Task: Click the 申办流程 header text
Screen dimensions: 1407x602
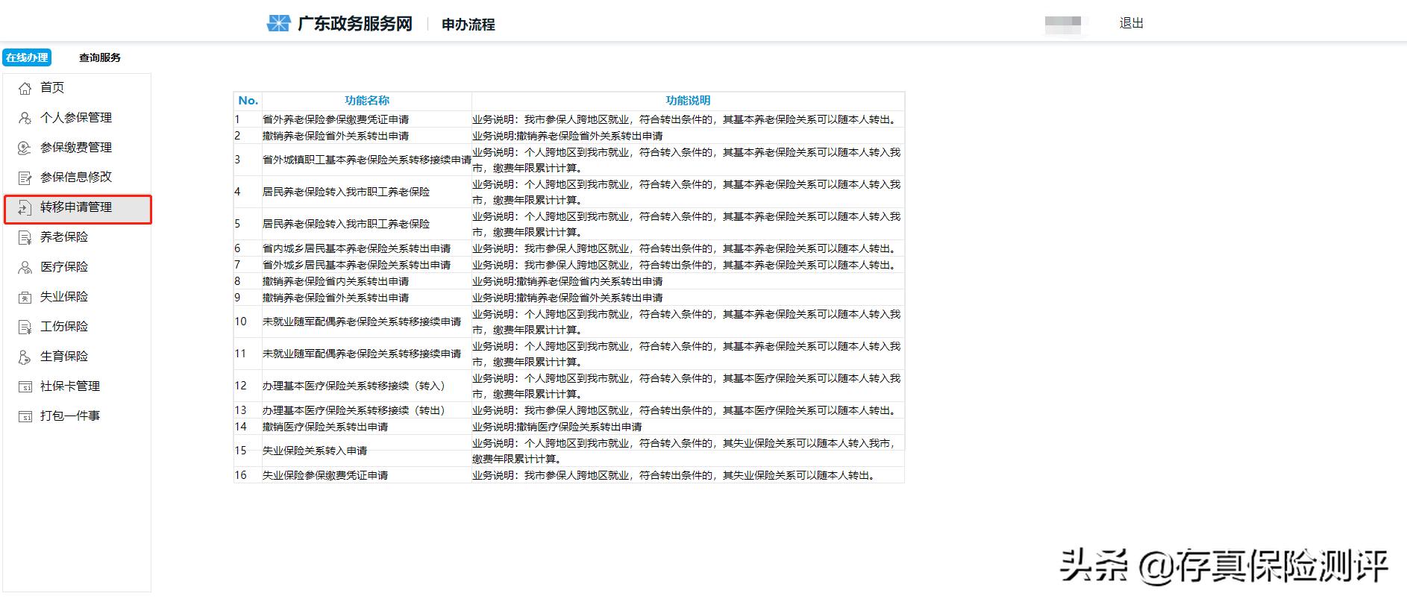Action: coord(469,25)
